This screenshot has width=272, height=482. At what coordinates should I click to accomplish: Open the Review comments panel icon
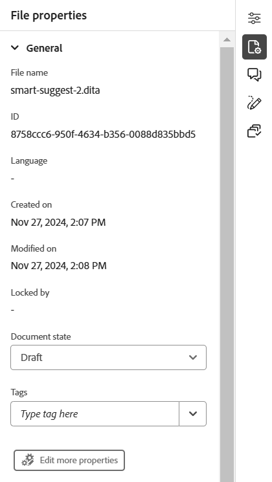coord(255,75)
